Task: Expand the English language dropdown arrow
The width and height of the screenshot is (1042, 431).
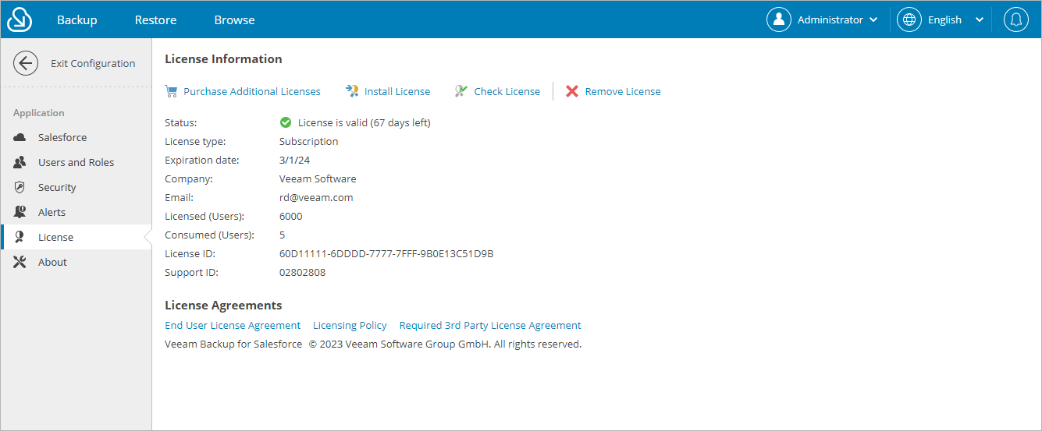Action: click(980, 20)
